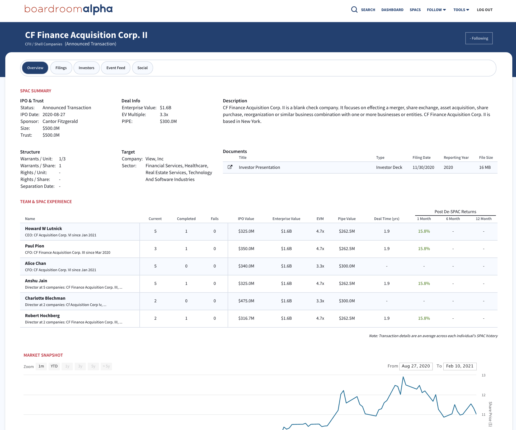Open Anshu Jain's profile
Screen dimensions: 516x430
point(36,281)
